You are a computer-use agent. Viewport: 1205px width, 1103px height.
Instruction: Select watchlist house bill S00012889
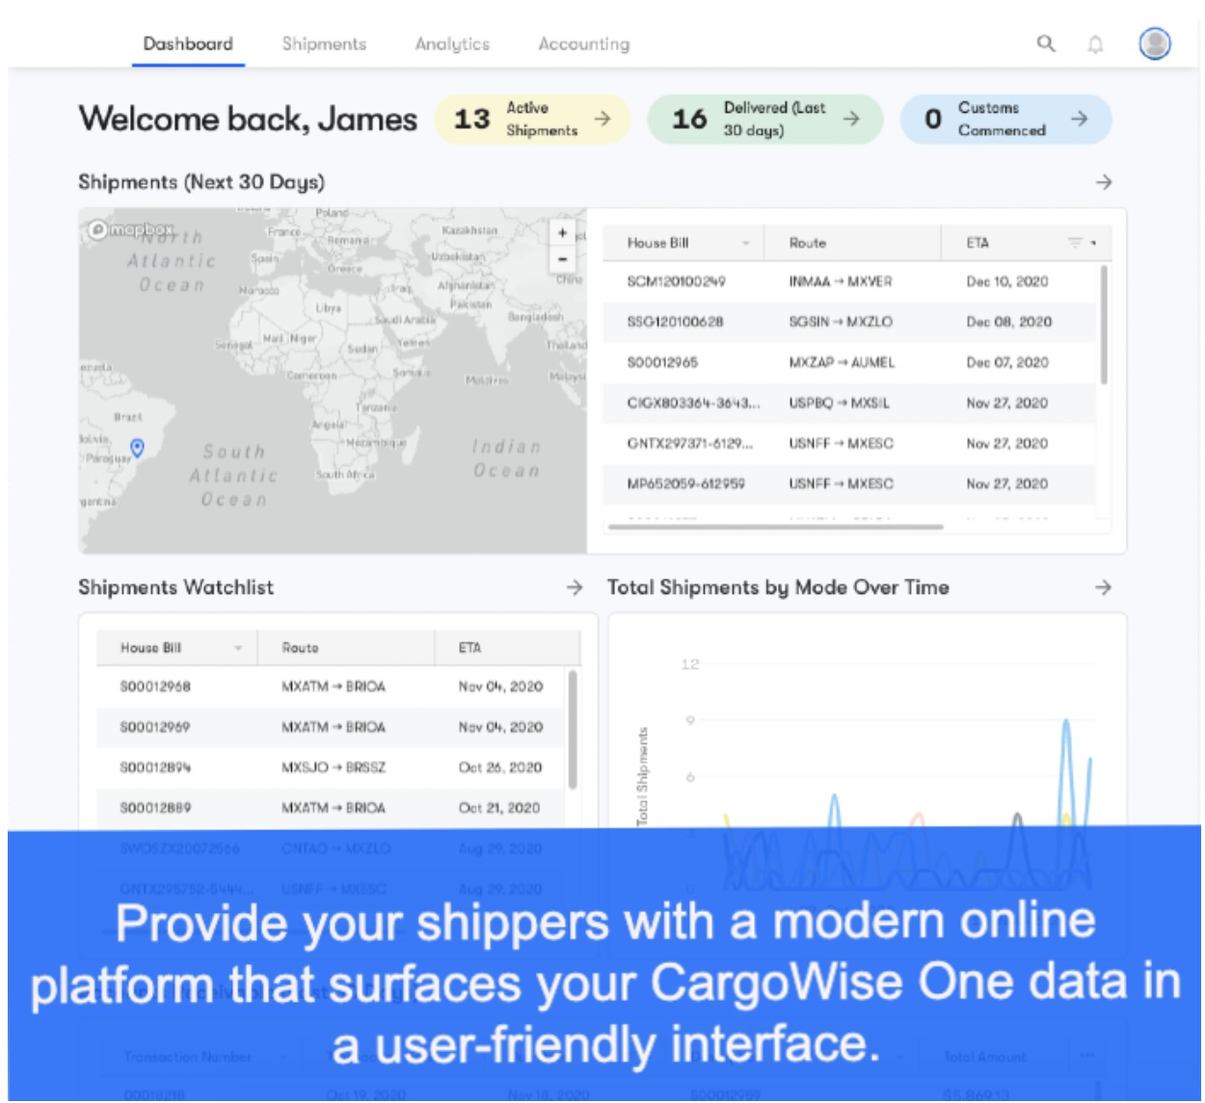pyautogui.click(x=155, y=808)
